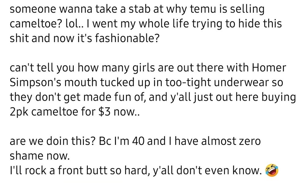The height and width of the screenshot is (183, 306).
Task: Click the word "shame"
Action: coord(27,156)
